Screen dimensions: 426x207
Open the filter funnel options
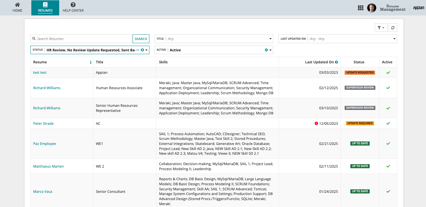[x=381, y=28]
